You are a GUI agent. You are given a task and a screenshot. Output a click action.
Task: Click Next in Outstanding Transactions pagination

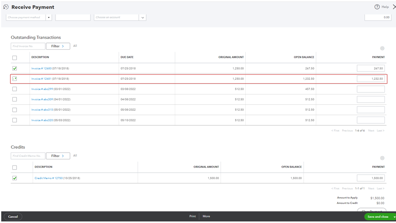coord(371,131)
